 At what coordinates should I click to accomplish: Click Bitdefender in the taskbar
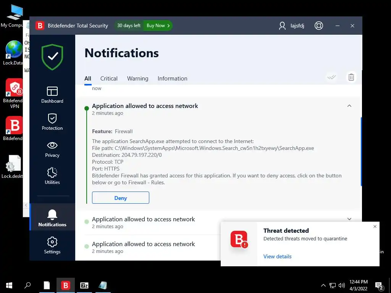[66, 285]
